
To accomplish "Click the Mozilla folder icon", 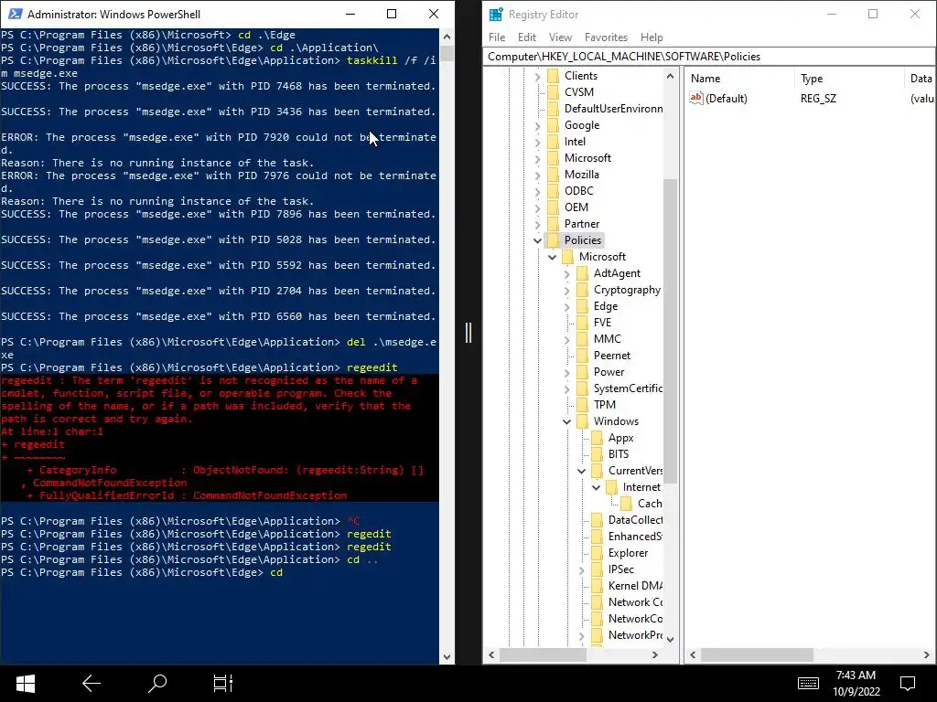I will [554, 175].
